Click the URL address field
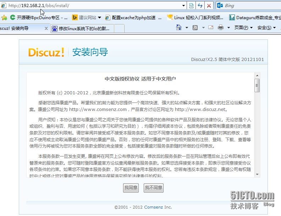This screenshot has height=216, width=281. pos(93,6)
